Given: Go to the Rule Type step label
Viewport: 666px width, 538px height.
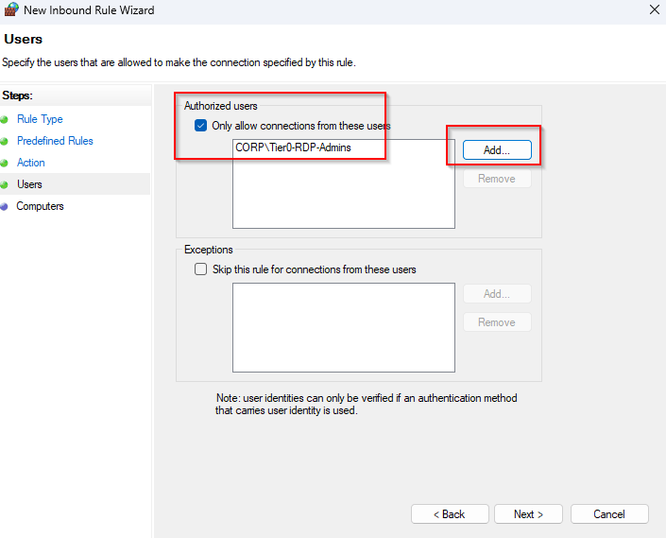Looking at the screenshot, I should pos(40,119).
